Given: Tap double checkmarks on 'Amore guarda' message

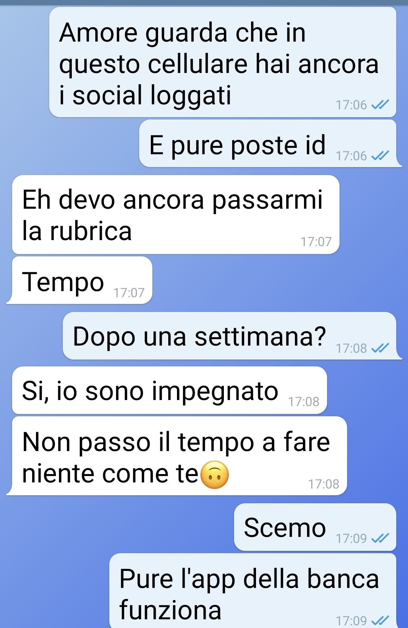Looking at the screenshot, I should (x=380, y=104).
